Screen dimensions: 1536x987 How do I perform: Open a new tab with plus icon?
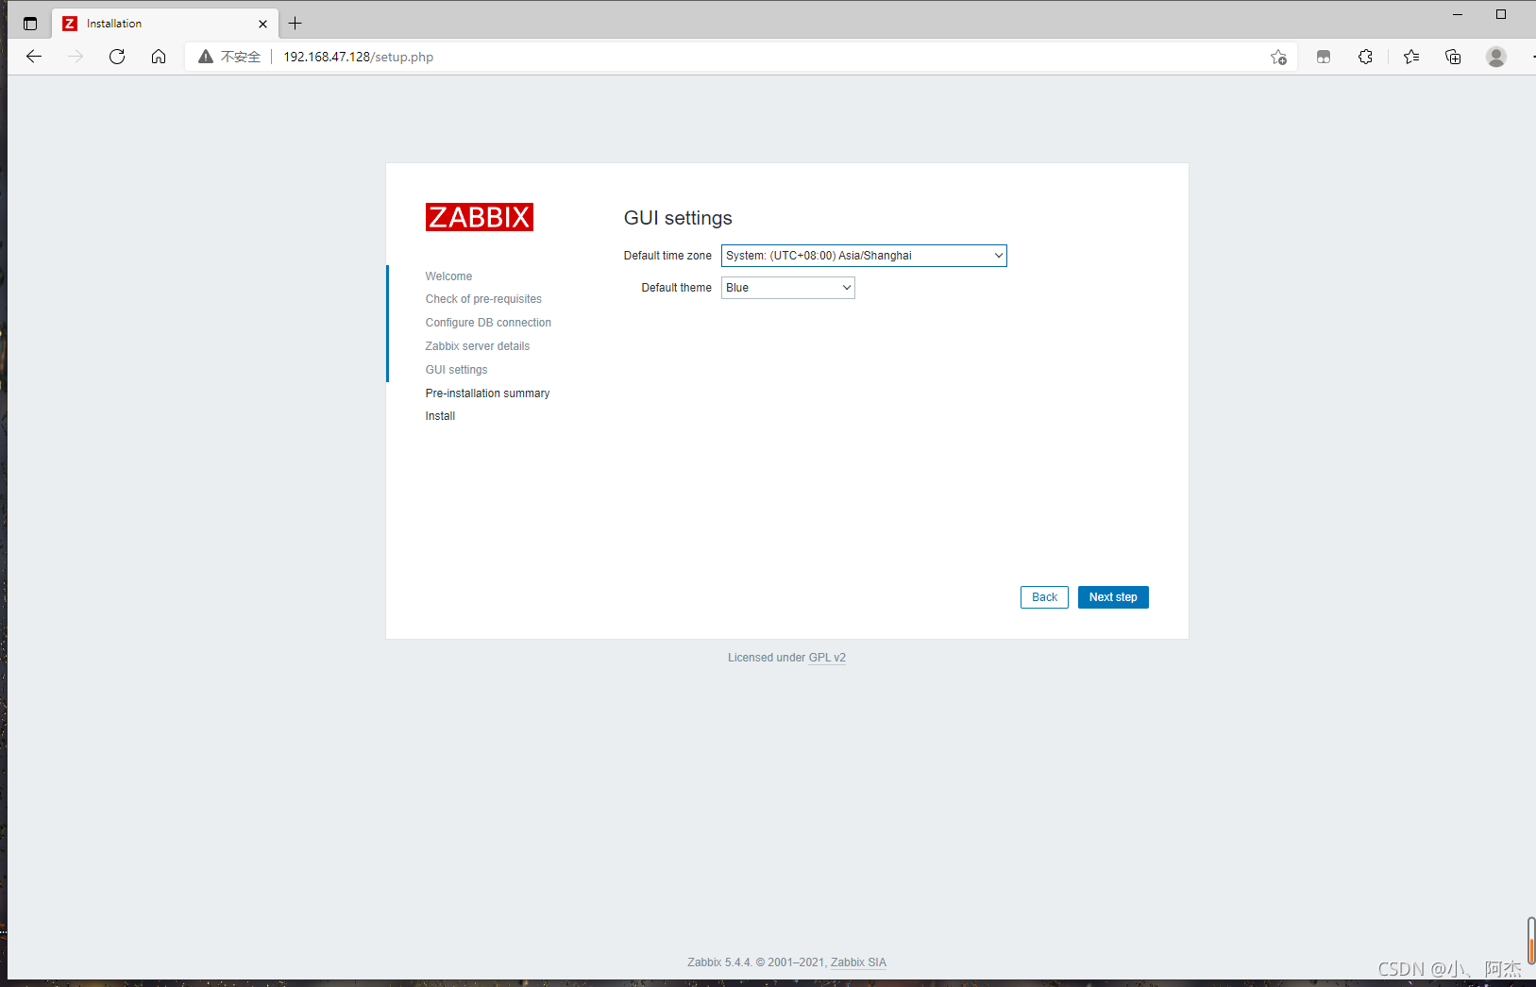[295, 24]
